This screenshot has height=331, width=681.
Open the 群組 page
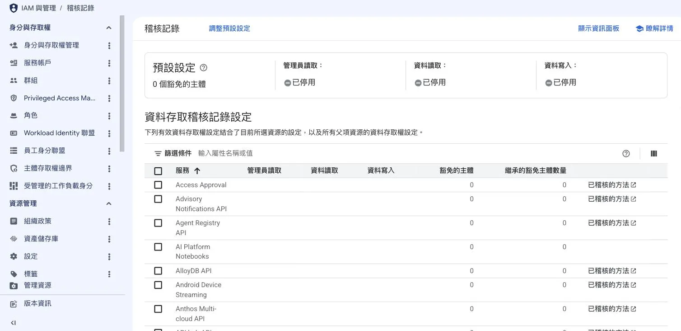click(x=31, y=80)
